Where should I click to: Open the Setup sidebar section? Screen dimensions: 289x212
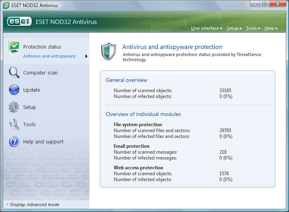[29, 107]
